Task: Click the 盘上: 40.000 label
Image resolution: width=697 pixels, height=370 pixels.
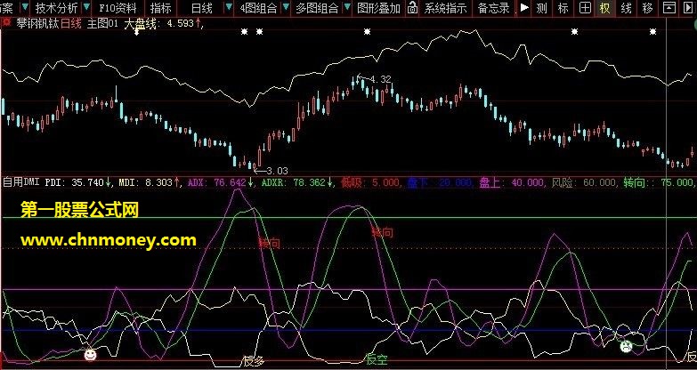Action: click(x=512, y=182)
